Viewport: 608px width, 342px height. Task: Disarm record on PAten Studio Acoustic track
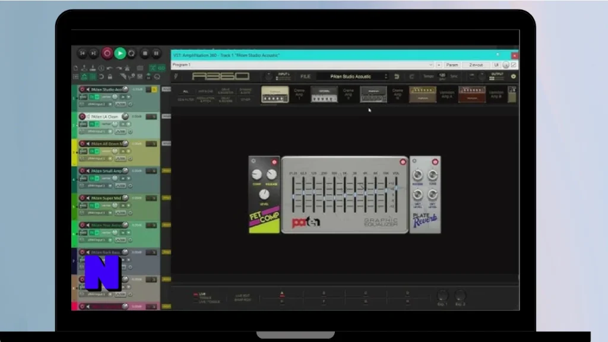pyautogui.click(x=82, y=89)
